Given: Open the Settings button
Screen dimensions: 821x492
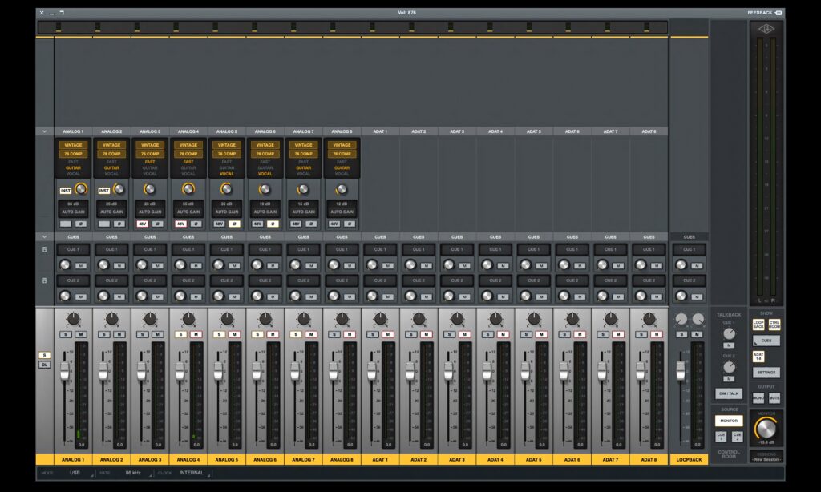Looking at the screenshot, I should point(766,373).
